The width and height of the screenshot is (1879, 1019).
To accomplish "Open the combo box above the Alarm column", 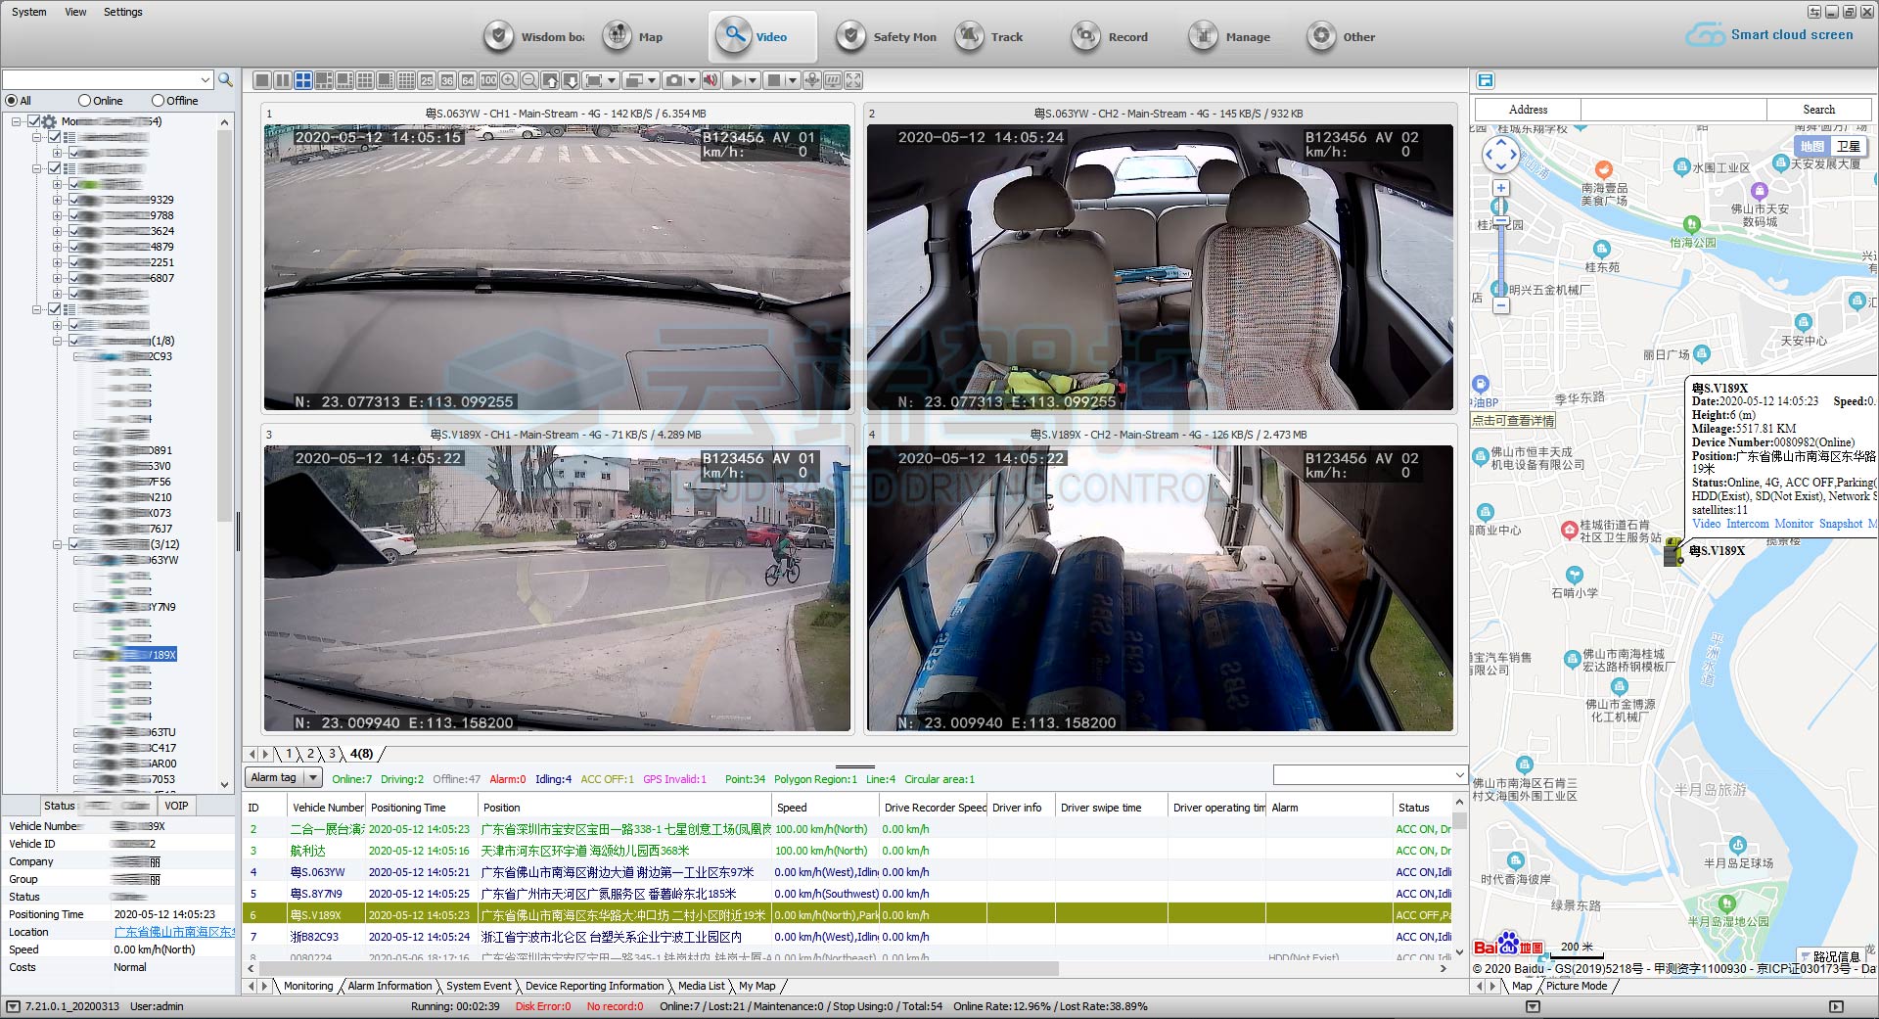I will point(1369,775).
